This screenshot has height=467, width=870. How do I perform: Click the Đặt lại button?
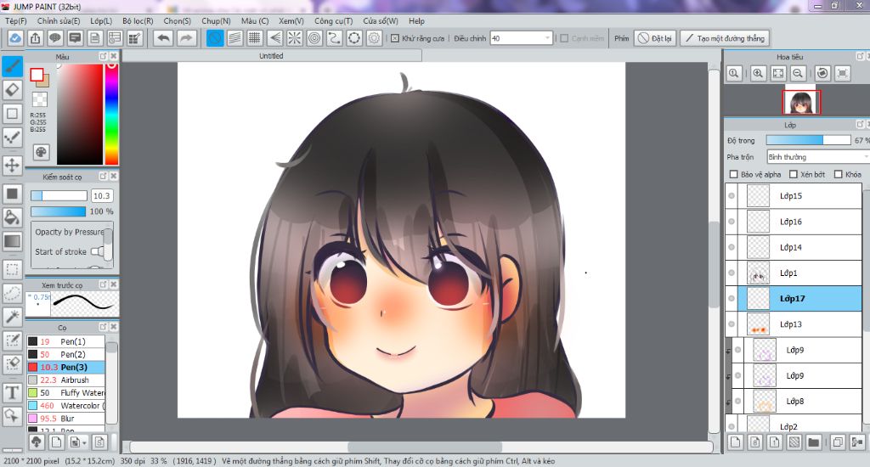click(655, 38)
